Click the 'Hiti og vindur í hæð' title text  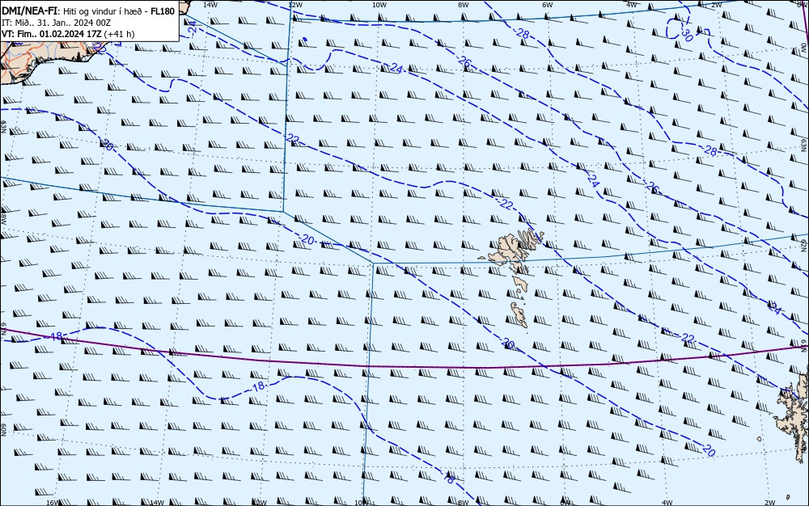pyautogui.click(x=105, y=12)
